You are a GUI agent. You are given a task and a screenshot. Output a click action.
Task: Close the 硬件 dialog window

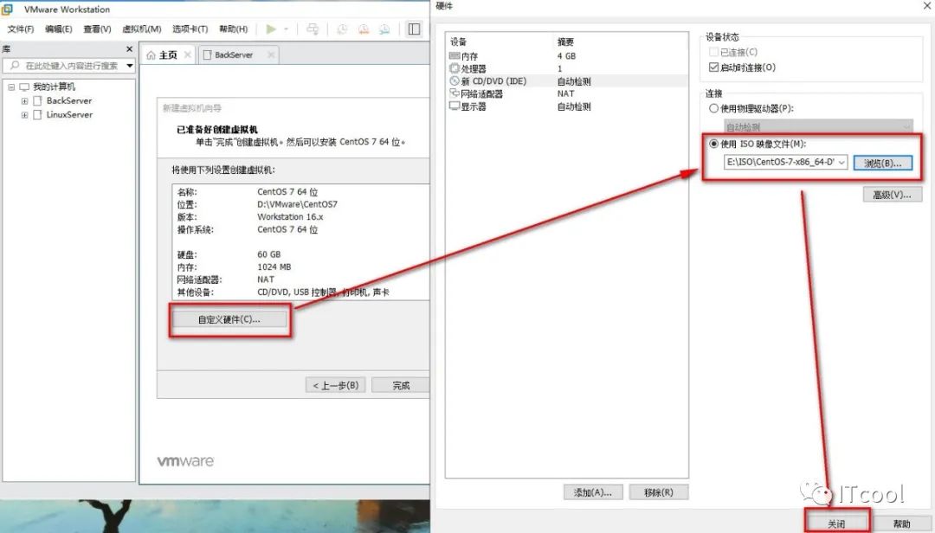[x=926, y=5]
